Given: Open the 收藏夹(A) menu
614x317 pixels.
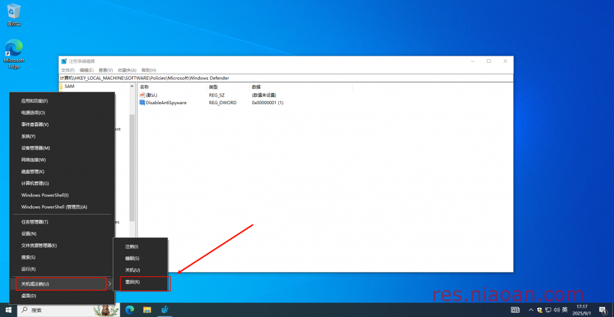Looking at the screenshot, I should [x=127, y=70].
